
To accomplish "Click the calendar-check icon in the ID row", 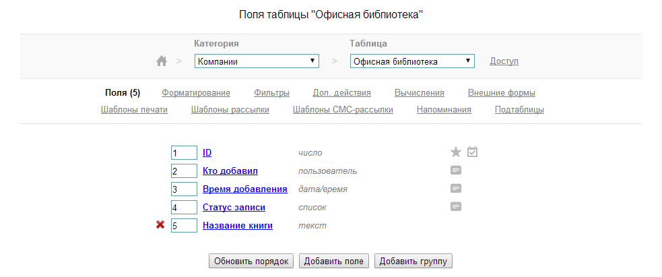I will click(472, 152).
